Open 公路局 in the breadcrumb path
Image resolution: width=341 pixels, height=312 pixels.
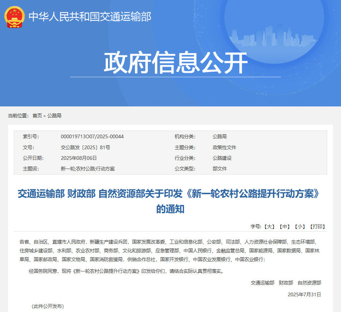[x=54, y=116]
